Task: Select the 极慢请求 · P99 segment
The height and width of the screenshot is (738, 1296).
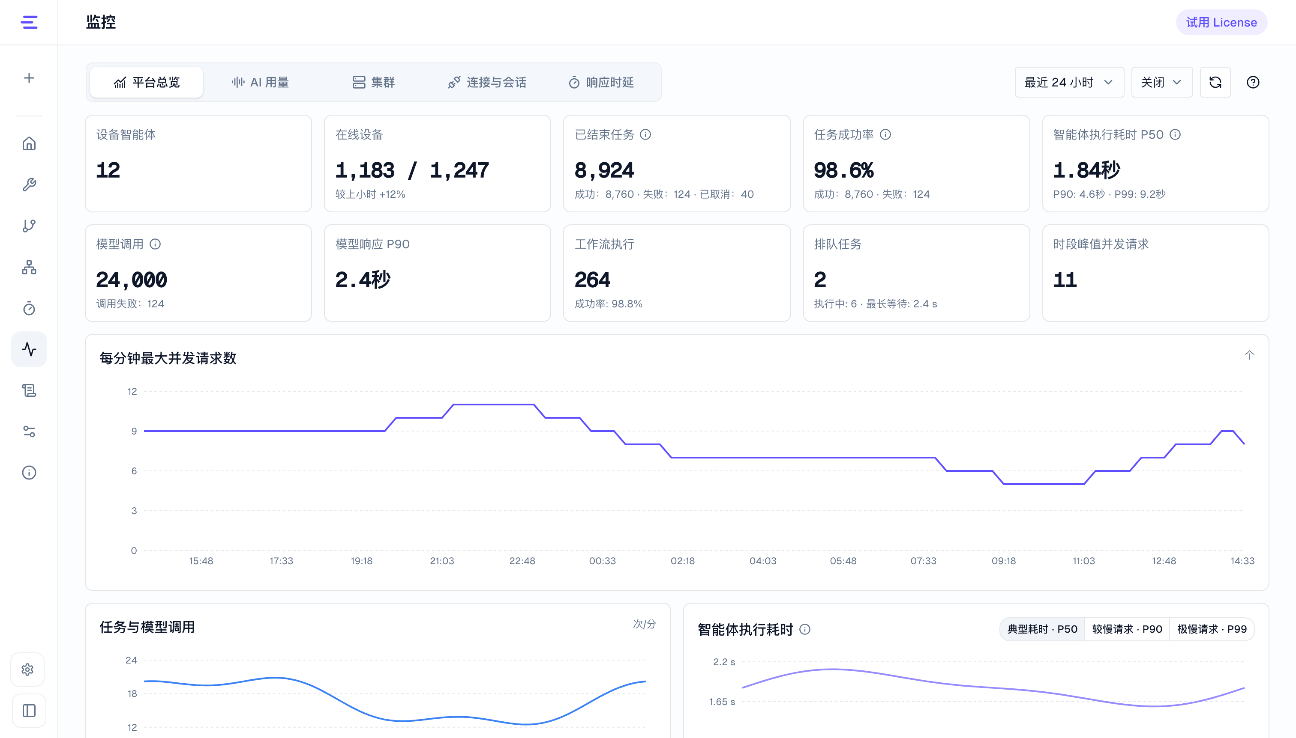Action: pos(1212,629)
